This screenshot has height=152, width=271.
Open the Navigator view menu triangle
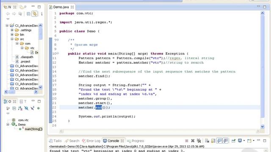tap(8, 19)
